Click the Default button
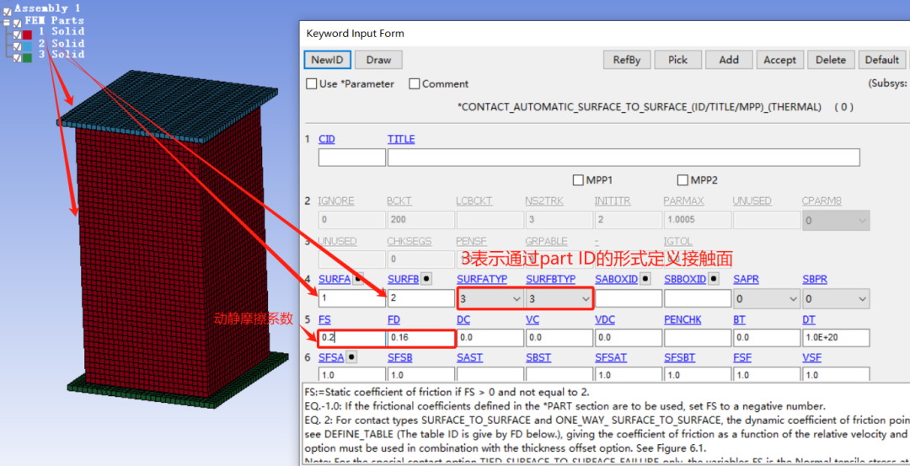910x466 pixels. click(882, 59)
